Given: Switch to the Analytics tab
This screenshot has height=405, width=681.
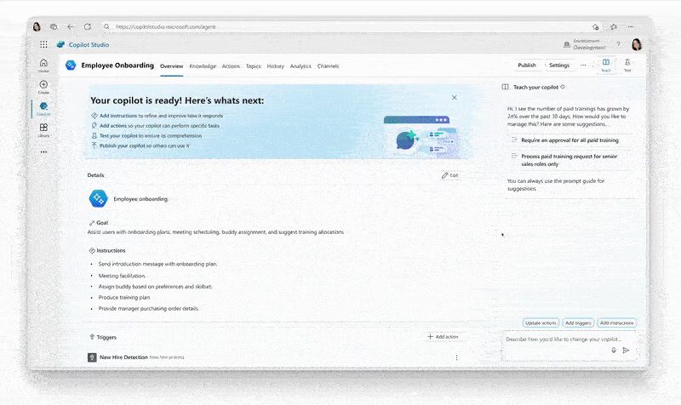Looking at the screenshot, I should point(300,66).
